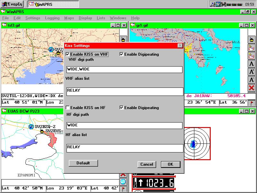Click Cancel in Kiss Settings
The width and height of the screenshot is (257, 193).
[x=147, y=164]
